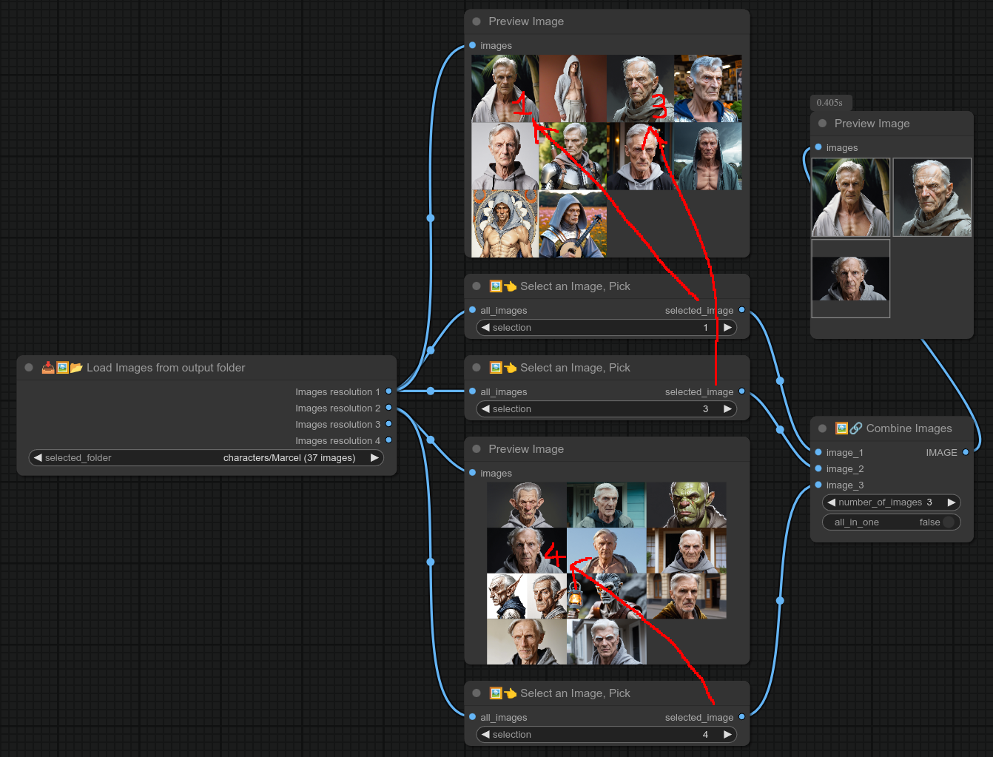
Task: Go to previous folder using selected_folder left arrow
Action: [x=38, y=458]
